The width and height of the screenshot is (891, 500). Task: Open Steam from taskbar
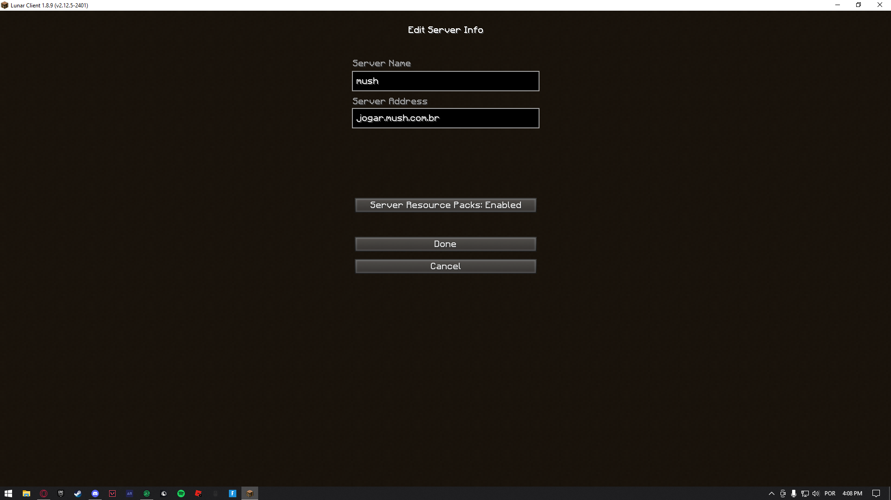[78, 494]
